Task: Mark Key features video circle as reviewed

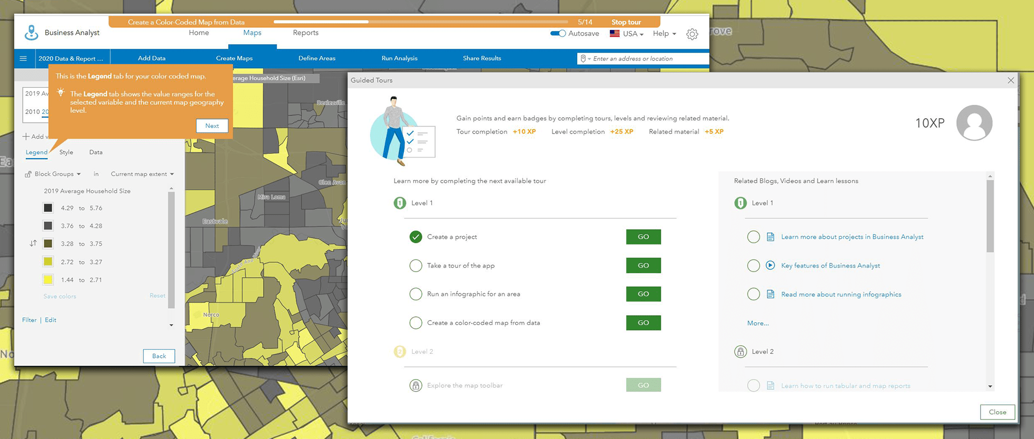Action: coord(754,266)
